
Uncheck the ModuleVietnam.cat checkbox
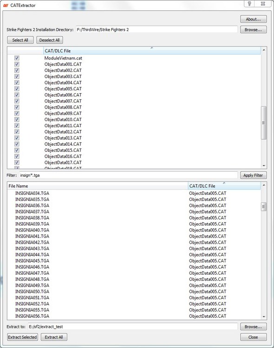17,58
